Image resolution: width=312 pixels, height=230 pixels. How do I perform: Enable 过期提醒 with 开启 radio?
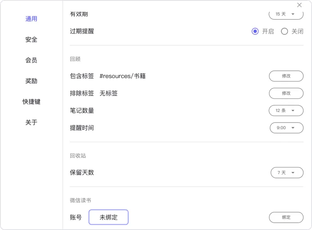(255, 31)
